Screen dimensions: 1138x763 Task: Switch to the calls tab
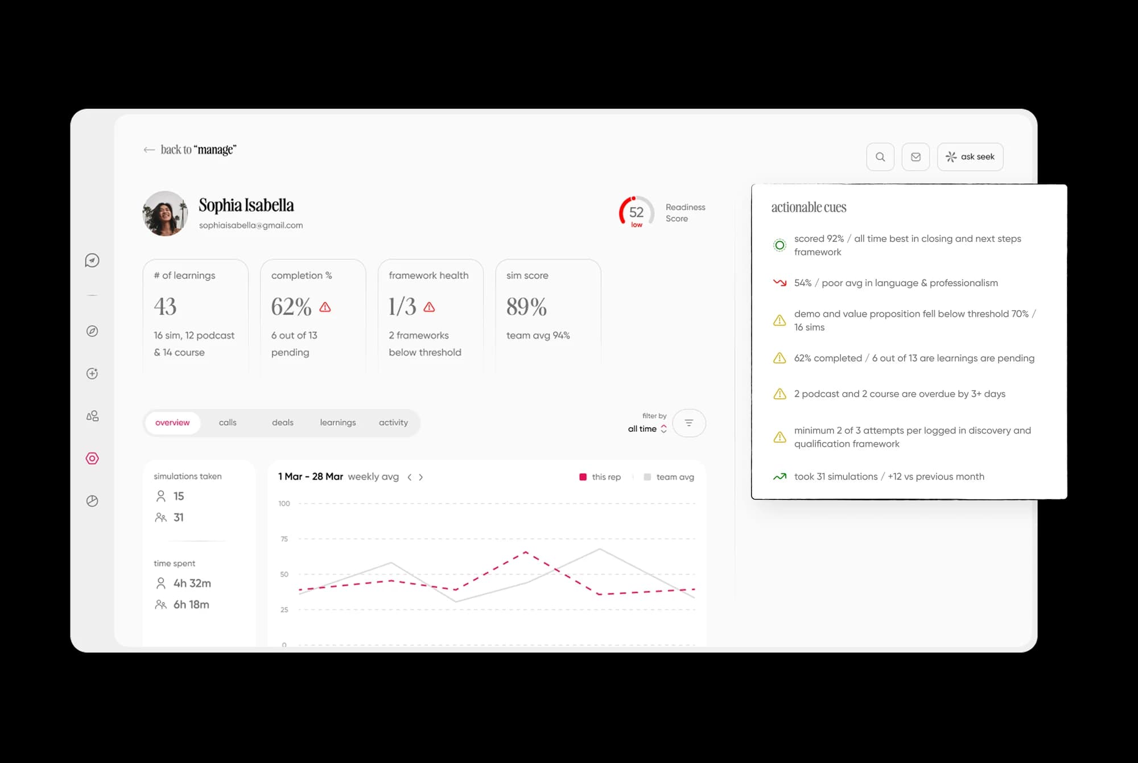228,423
